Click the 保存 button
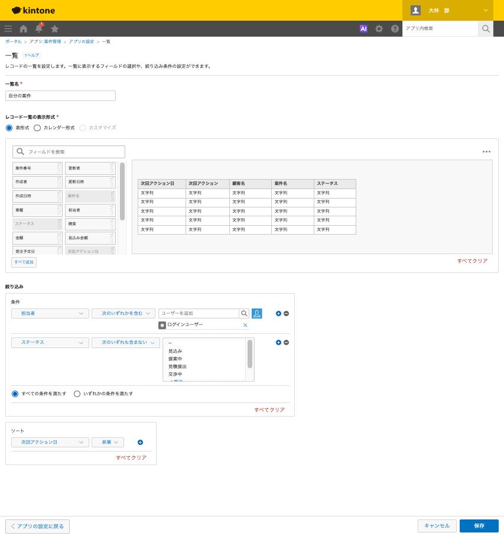The width and height of the screenshot is (504, 536). click(x=479, y=526)
